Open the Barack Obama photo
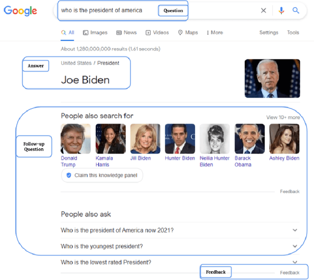Viewport: 314px width, 280px height. click(249, 139)
